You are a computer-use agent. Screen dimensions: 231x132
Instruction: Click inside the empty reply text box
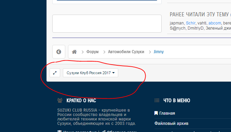pos(107,23)
